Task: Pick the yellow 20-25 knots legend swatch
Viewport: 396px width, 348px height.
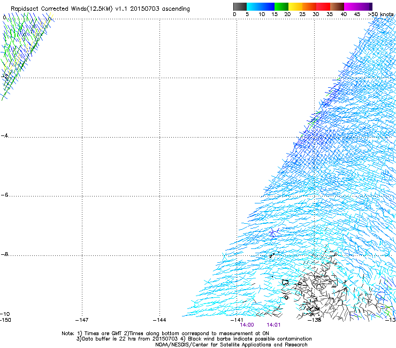Action: click(295, 6)
